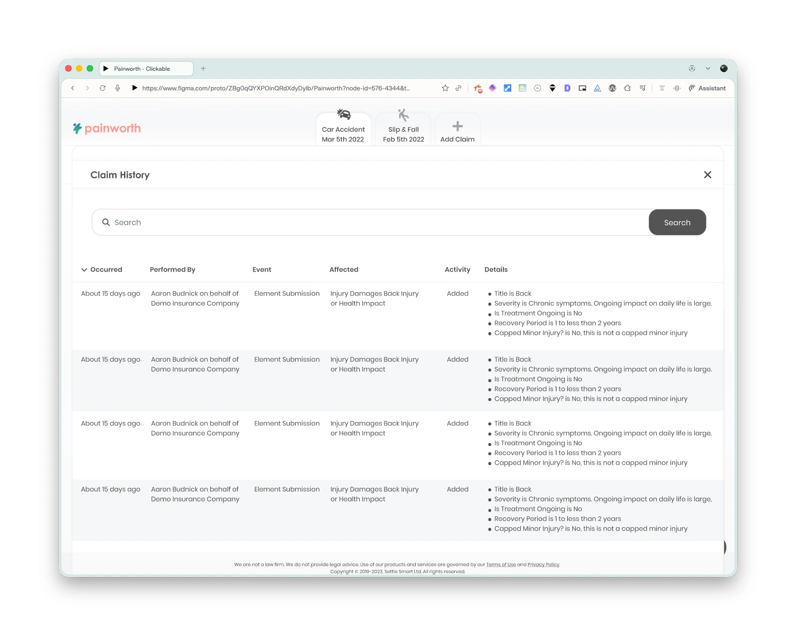
Task: Click the Search button
Action: point(677,222)
